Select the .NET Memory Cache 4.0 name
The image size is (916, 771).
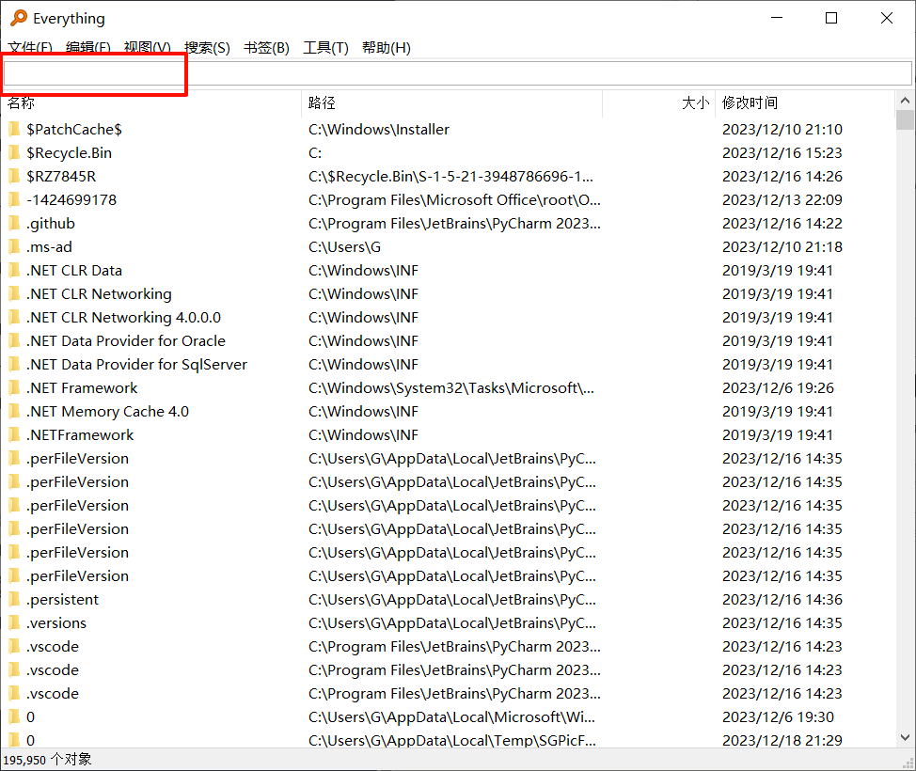[x=107, y=412]
